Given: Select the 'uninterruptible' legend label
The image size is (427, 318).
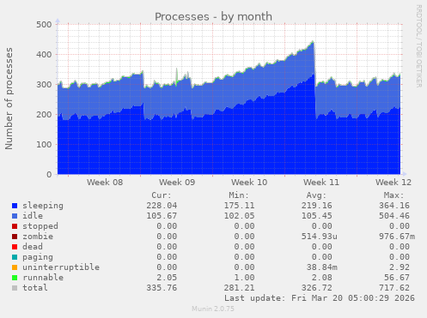Looking at the screenshot, I should click(61, 267).
